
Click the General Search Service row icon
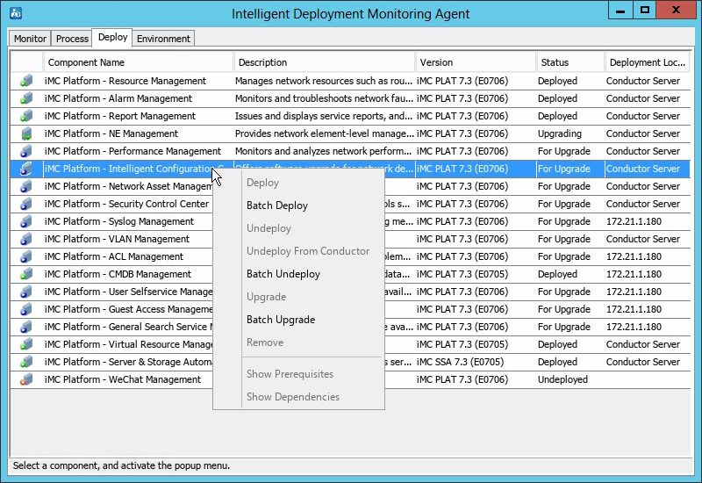(x=26, y=327)
